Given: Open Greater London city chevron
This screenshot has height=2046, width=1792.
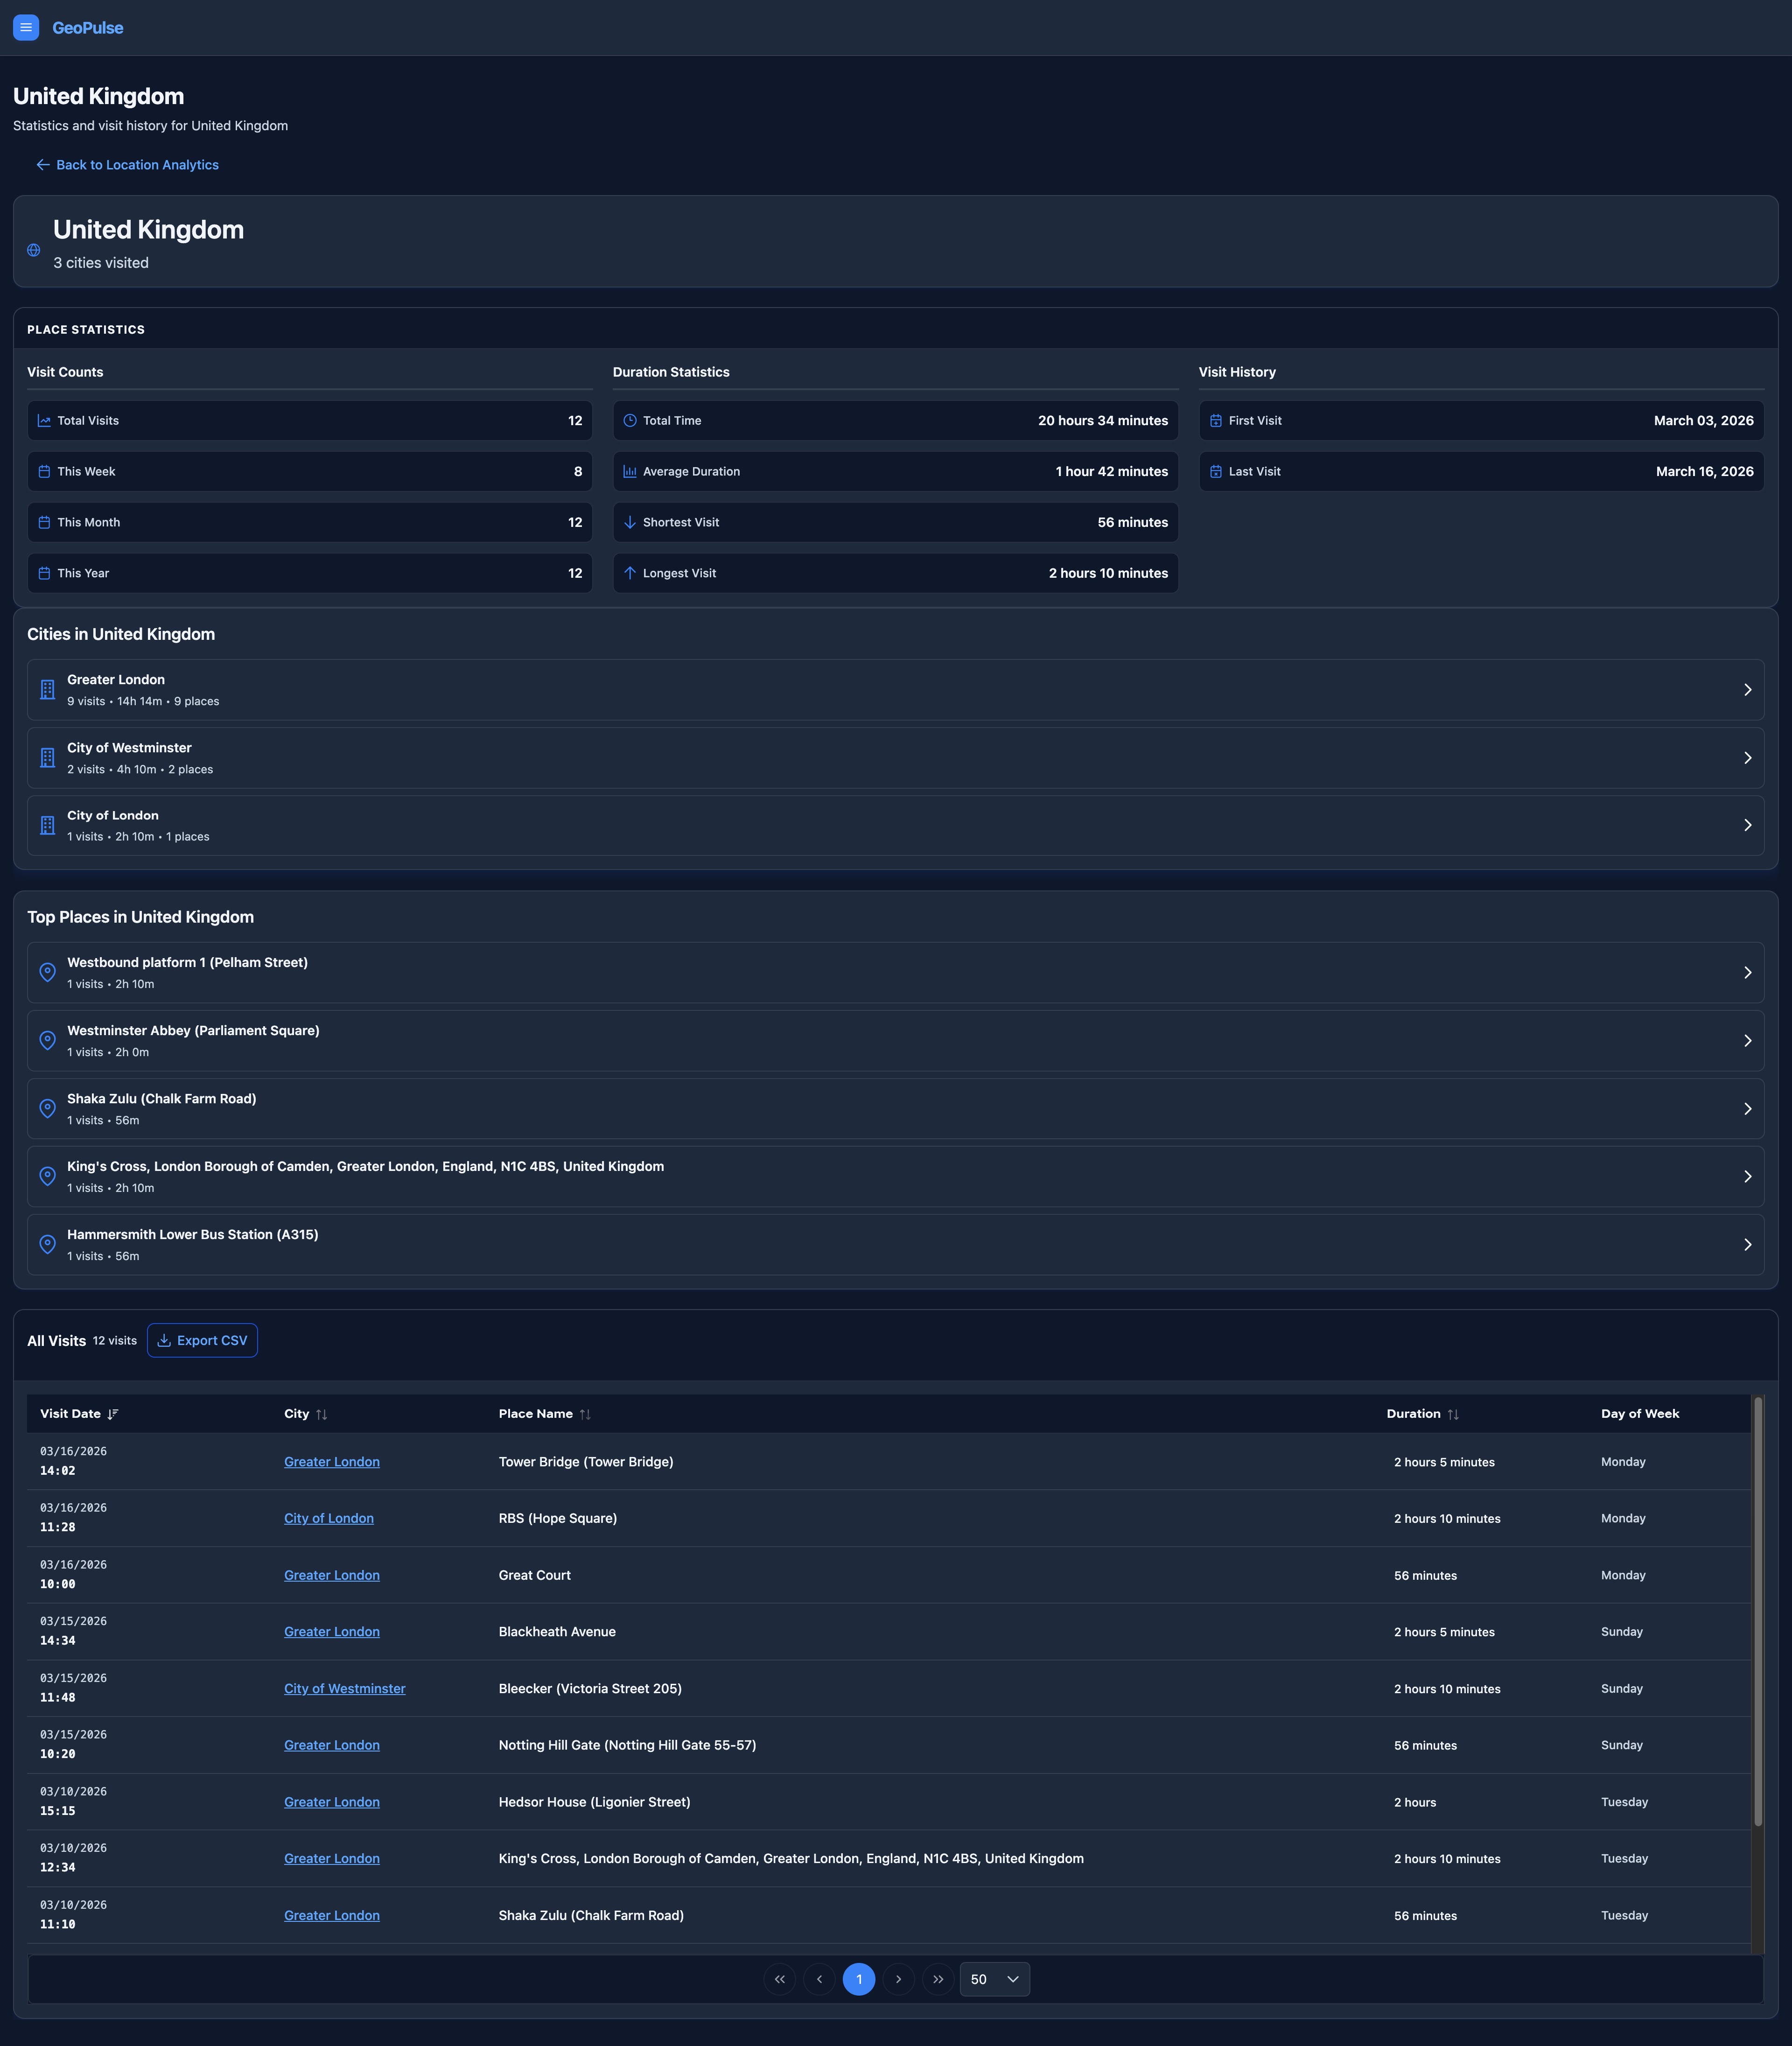Looking at the screenshot, I should point(1747,690).
